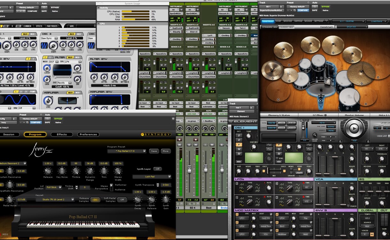This screenshot has width=390, height=240.
Task: Click the LFO1 source button in Mod Matrix
Action: coord(242,218)
